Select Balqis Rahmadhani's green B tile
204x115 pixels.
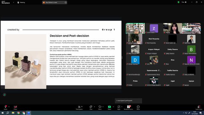click(191, 50)
